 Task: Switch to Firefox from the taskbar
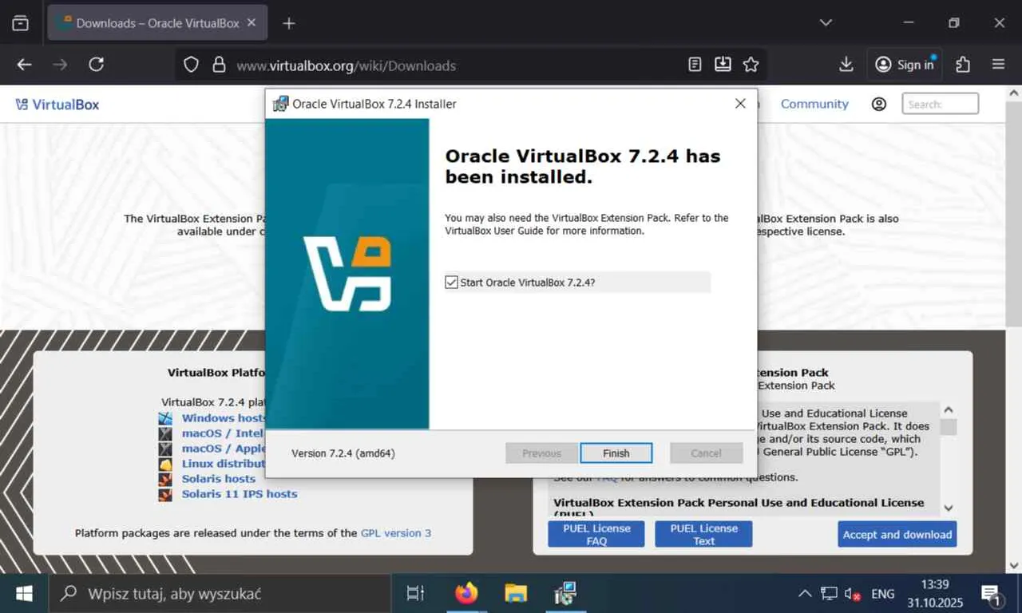click(x=466, y=593)
